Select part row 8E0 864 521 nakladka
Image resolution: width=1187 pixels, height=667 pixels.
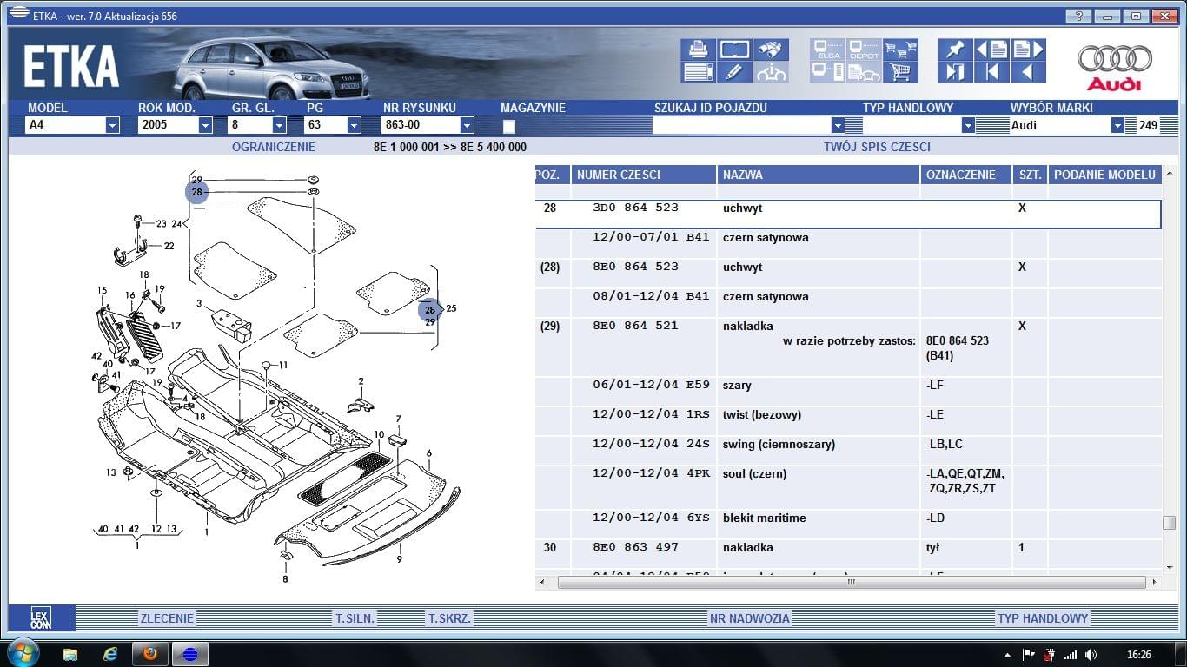coord(848,347)
